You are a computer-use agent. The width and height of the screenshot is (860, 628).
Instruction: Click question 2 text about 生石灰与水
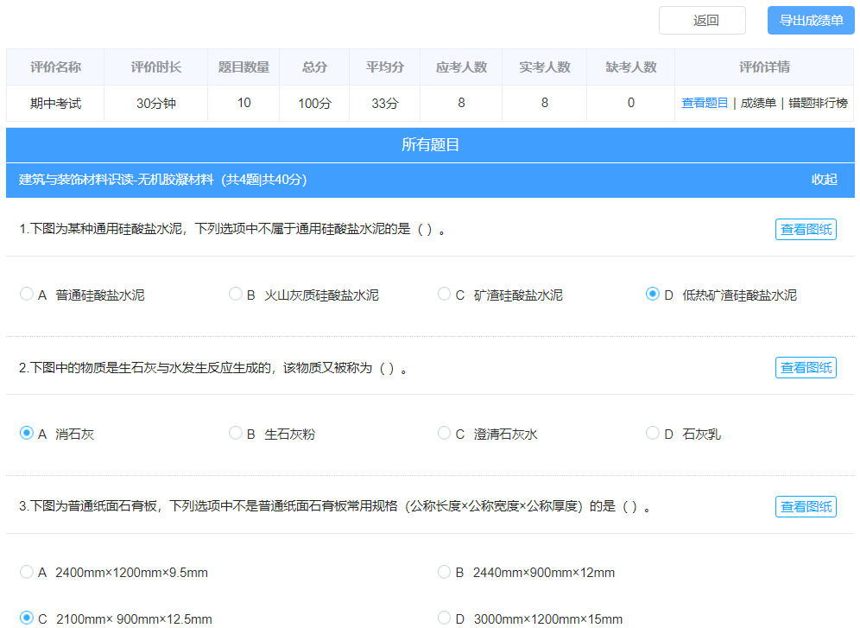click(214, 367)
